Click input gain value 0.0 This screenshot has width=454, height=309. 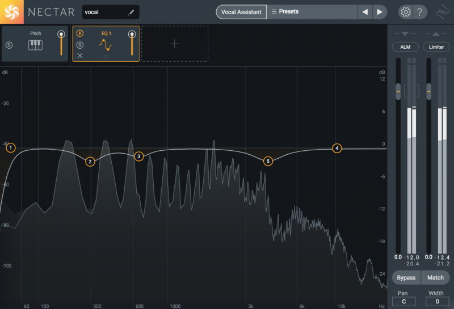[398, 257]
